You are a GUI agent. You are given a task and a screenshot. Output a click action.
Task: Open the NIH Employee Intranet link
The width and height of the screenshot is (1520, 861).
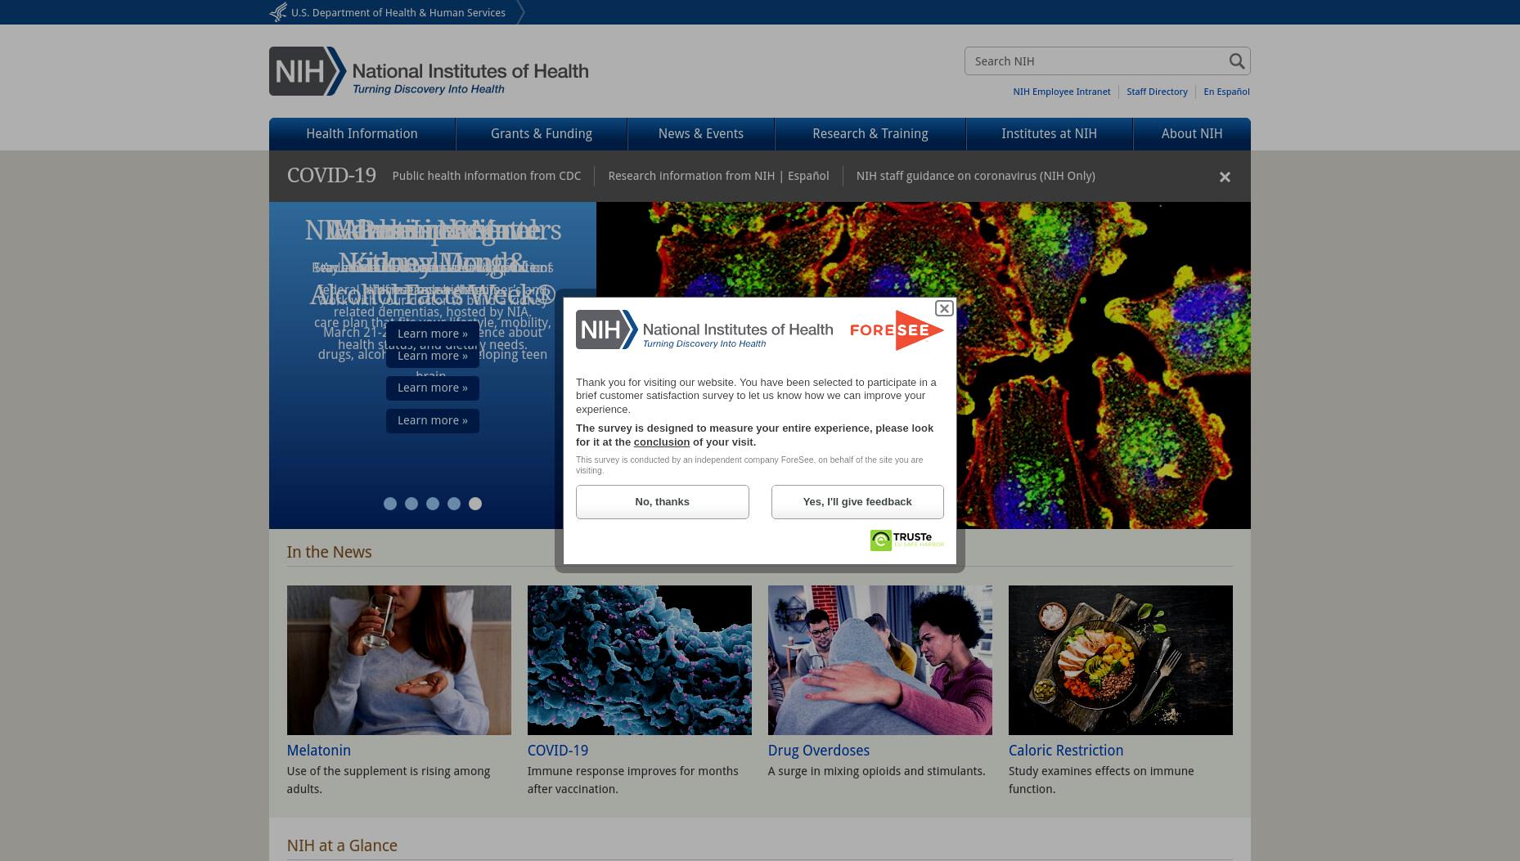[x=1062, y=92]
